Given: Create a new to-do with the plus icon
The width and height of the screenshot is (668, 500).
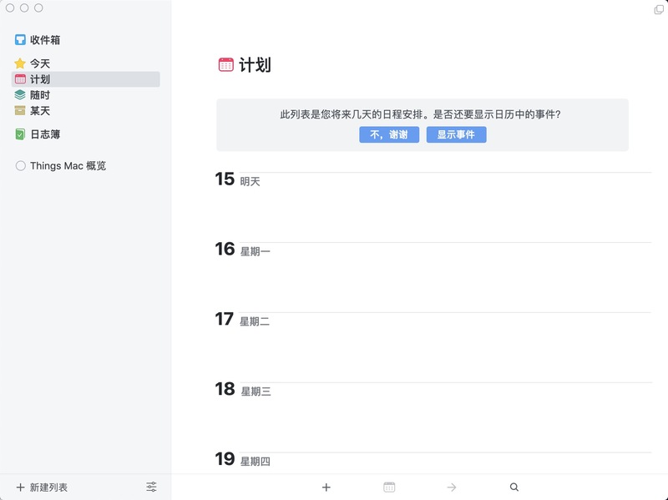Looking at the screenshot, I should click(326, 486).
